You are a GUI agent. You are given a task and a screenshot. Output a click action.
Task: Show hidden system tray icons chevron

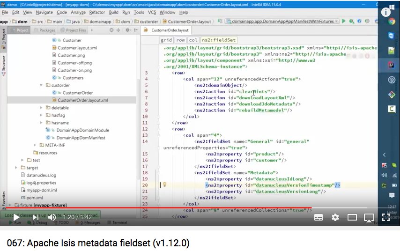coord(384,155)
